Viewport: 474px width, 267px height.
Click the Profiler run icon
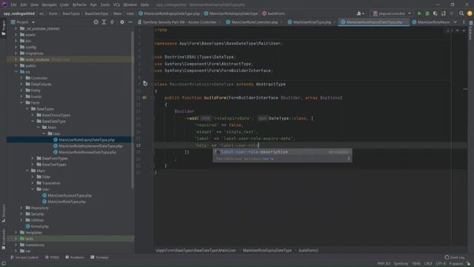point(443,13)
